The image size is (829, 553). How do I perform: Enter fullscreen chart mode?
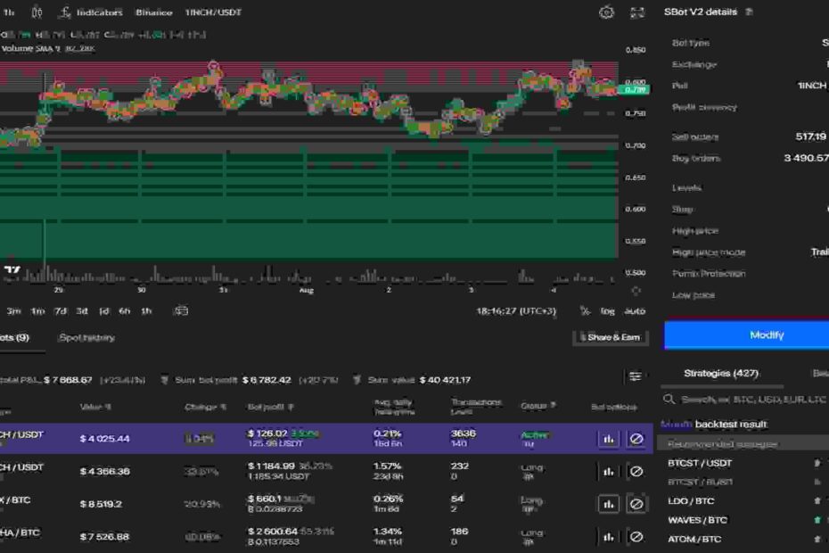[637, 12]
